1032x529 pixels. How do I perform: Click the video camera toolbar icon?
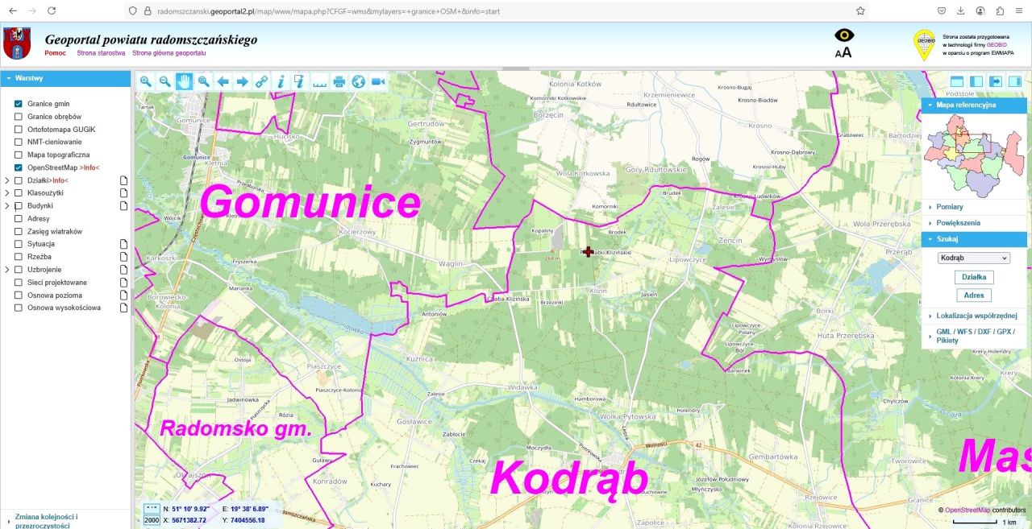pyautogui.click(x=378, y=81)
